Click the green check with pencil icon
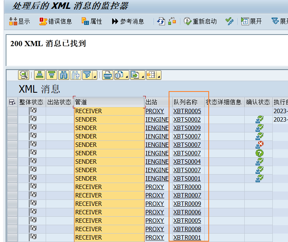This screenshot has width=288, height=242. point(230,21)
